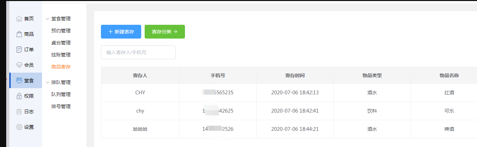Open 排号管理 submenu entry
This screenshot has height=147, width=477.
61,106
